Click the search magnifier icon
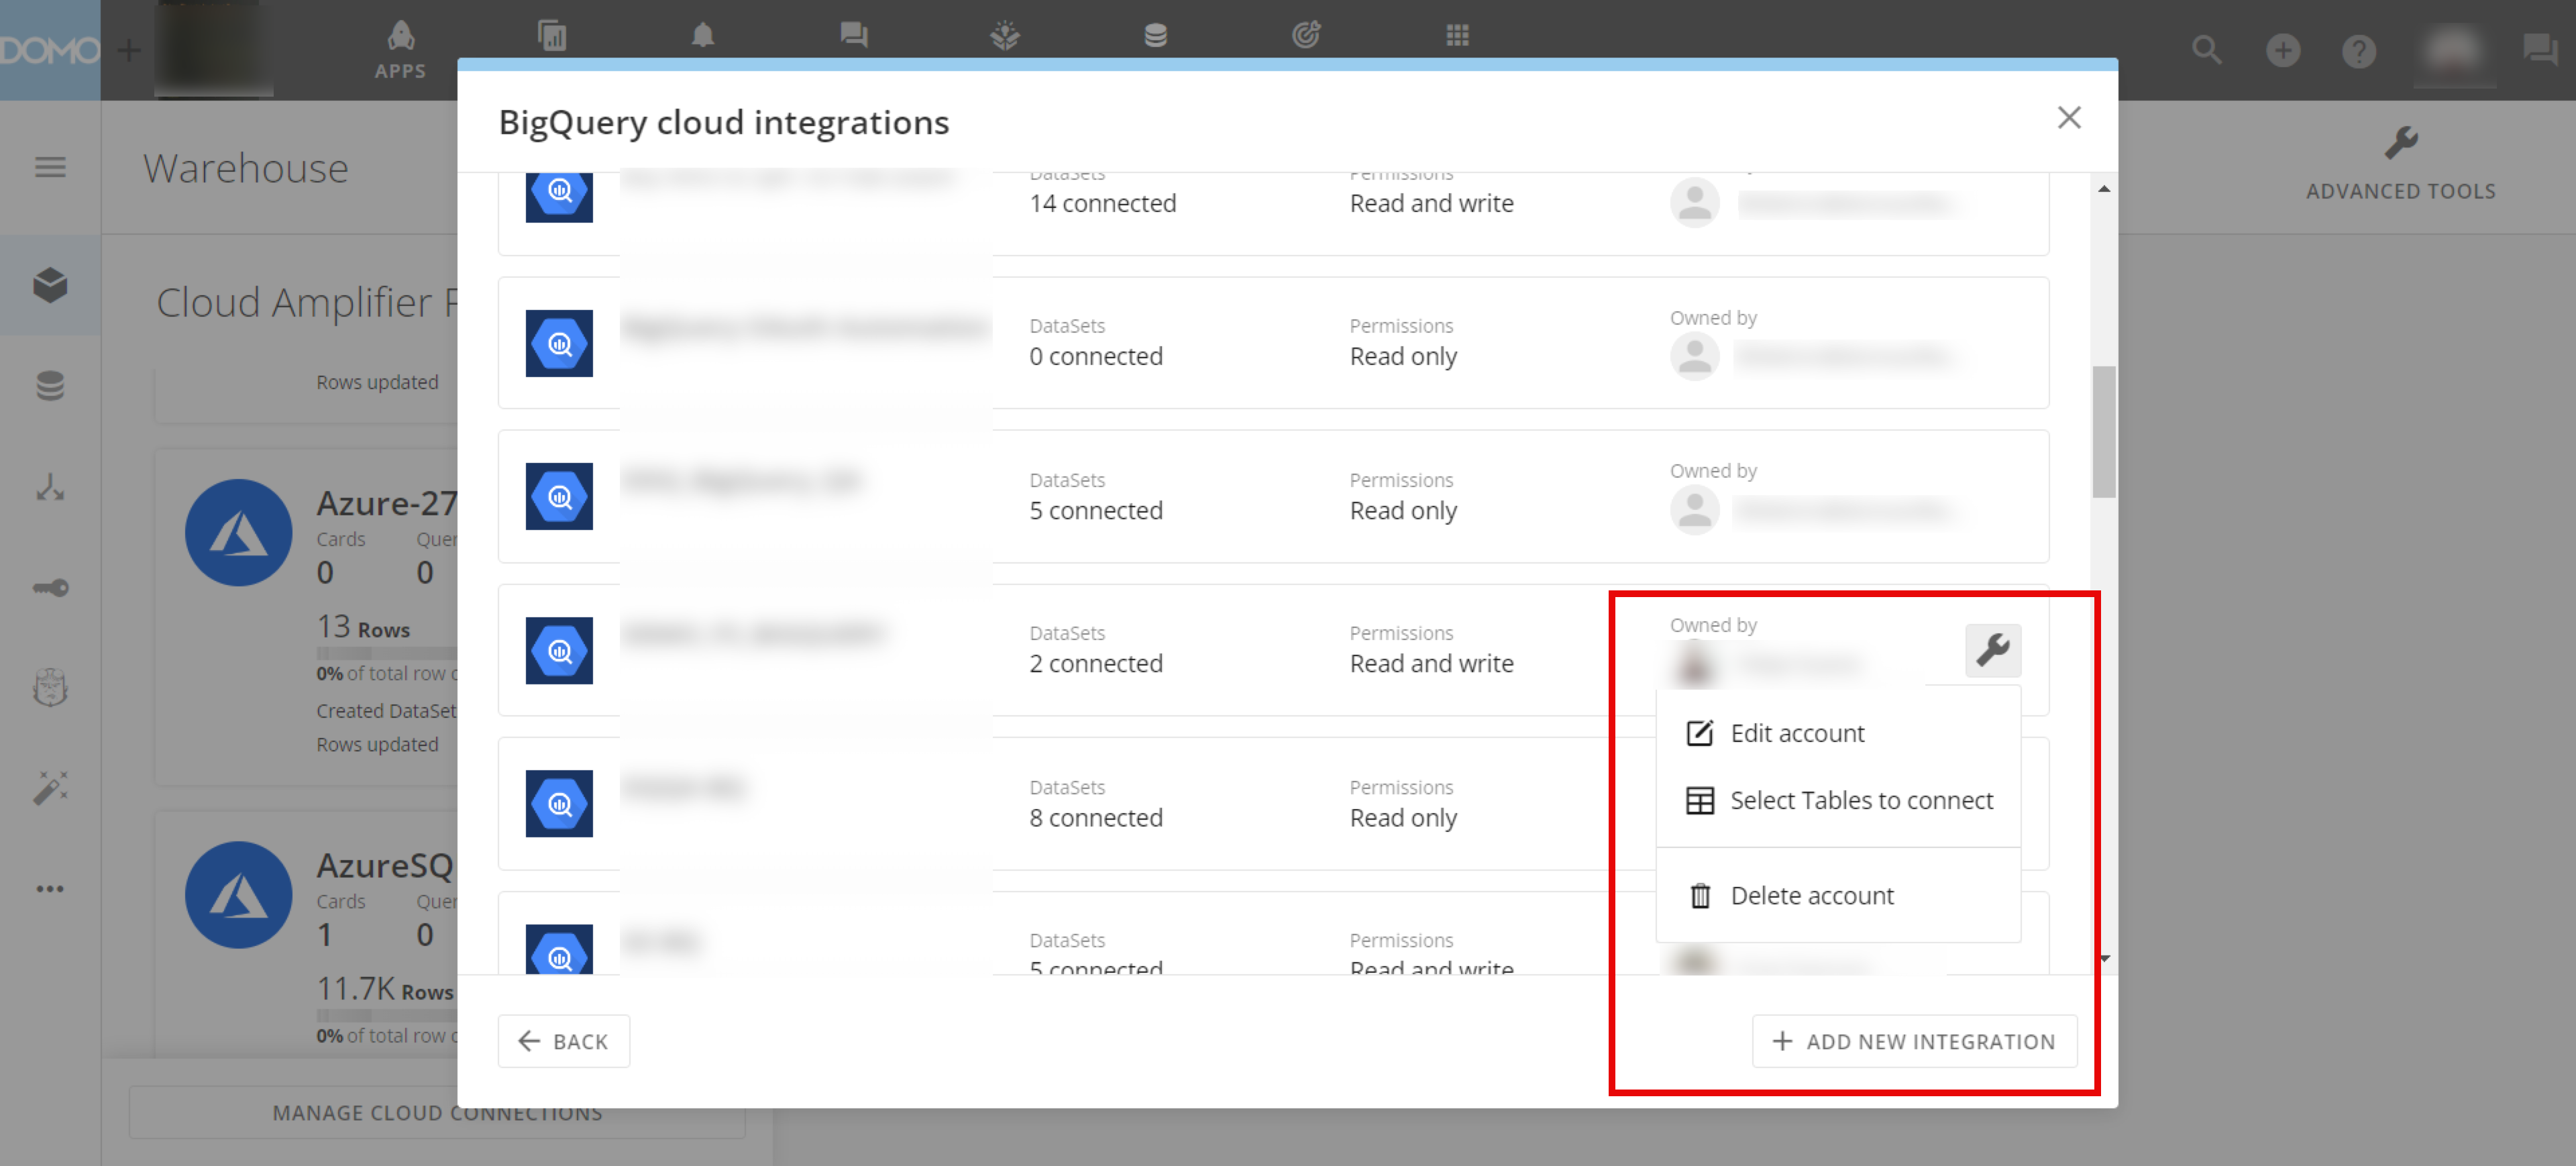 pyautogui.click(x=2206, y=50)
